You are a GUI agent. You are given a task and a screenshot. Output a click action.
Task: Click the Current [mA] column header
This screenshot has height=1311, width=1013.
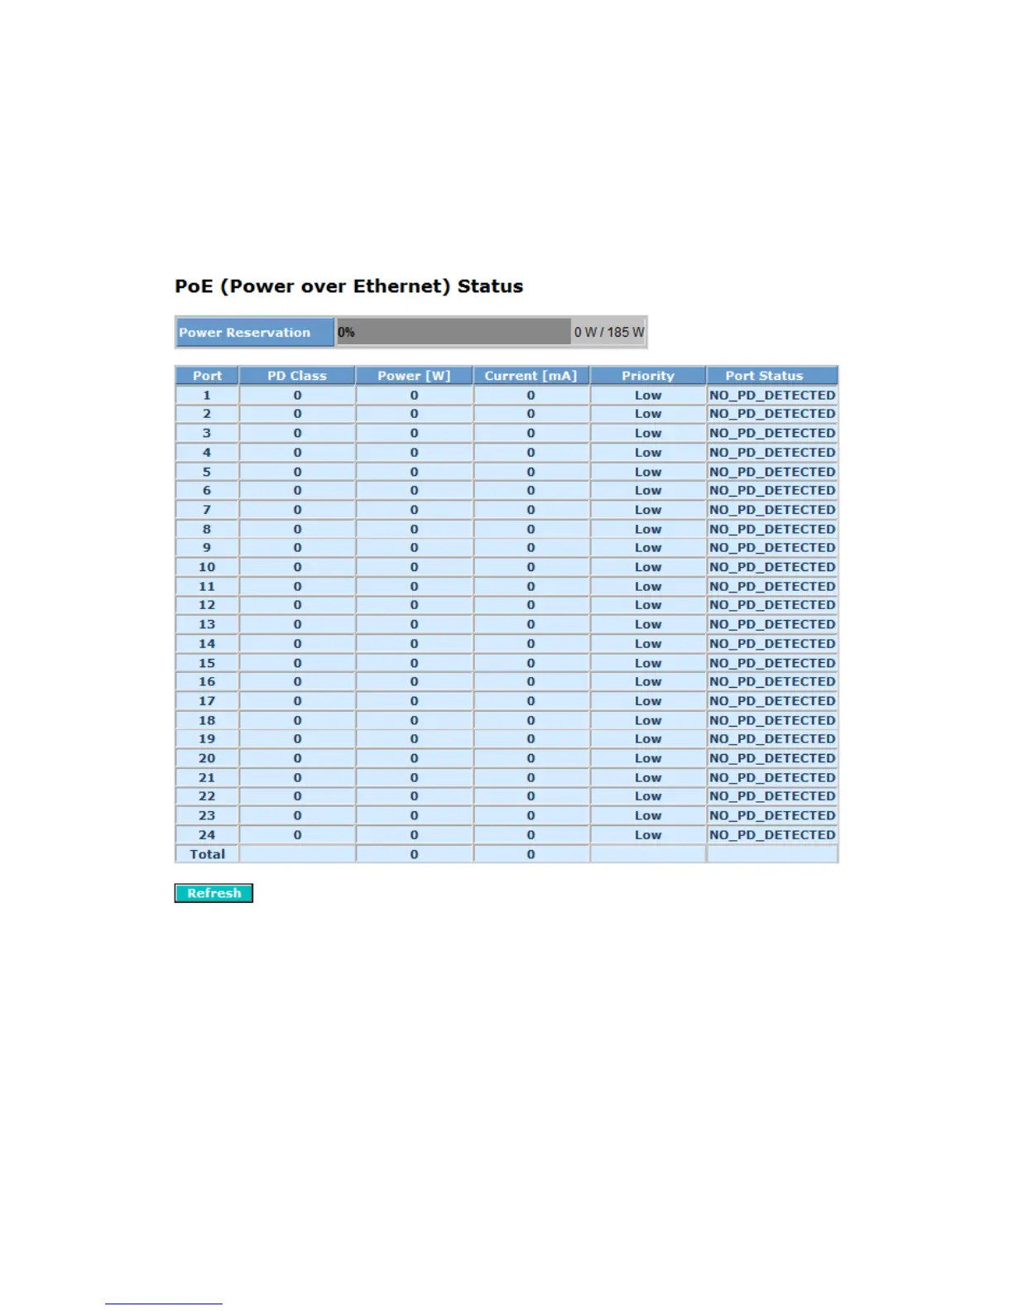point(531,376)
